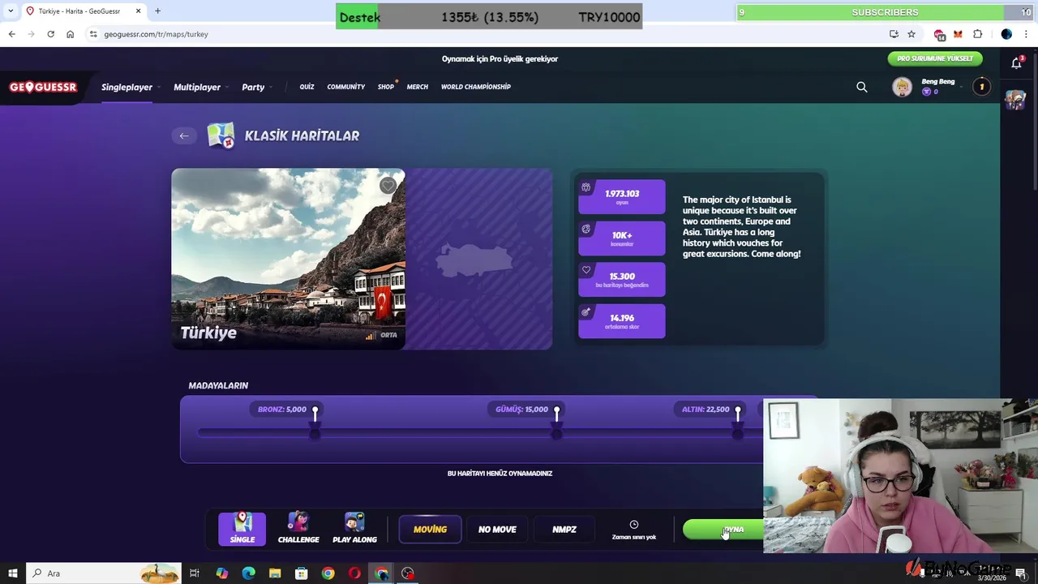Select the Challenge game mode
The image size is (1038, 584).
pos(298,529)
